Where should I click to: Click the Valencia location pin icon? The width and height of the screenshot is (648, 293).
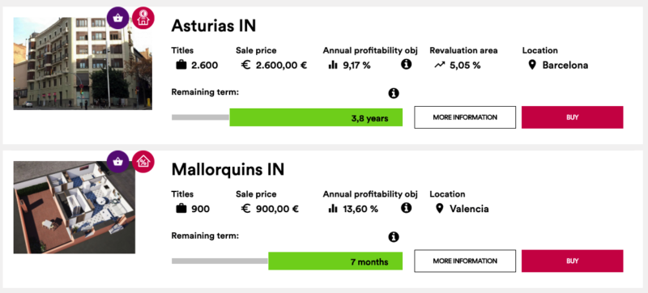(x=440, y=208)
